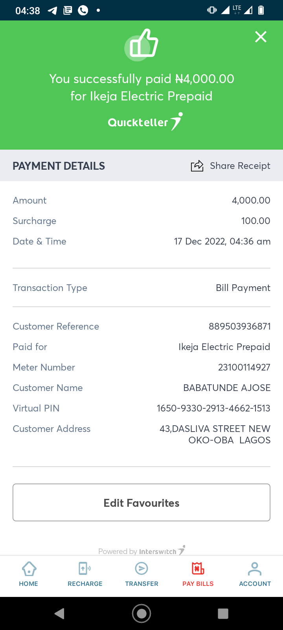283x630 pixels.
Task: Click the Share Receipt text link
Action: [x=240, y=166]
